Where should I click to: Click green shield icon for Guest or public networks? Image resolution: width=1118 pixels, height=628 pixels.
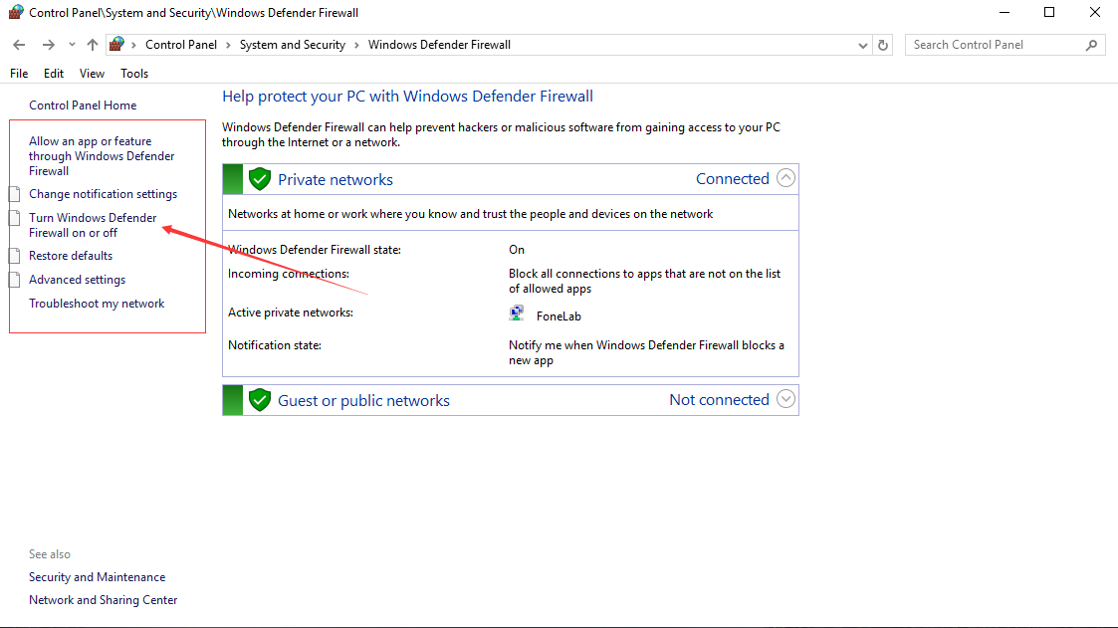[x=260, y=400]
